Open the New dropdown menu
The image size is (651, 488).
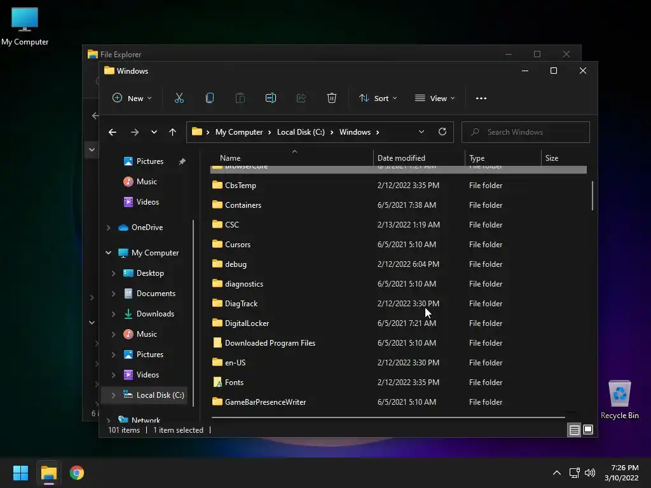pos(132,98)
